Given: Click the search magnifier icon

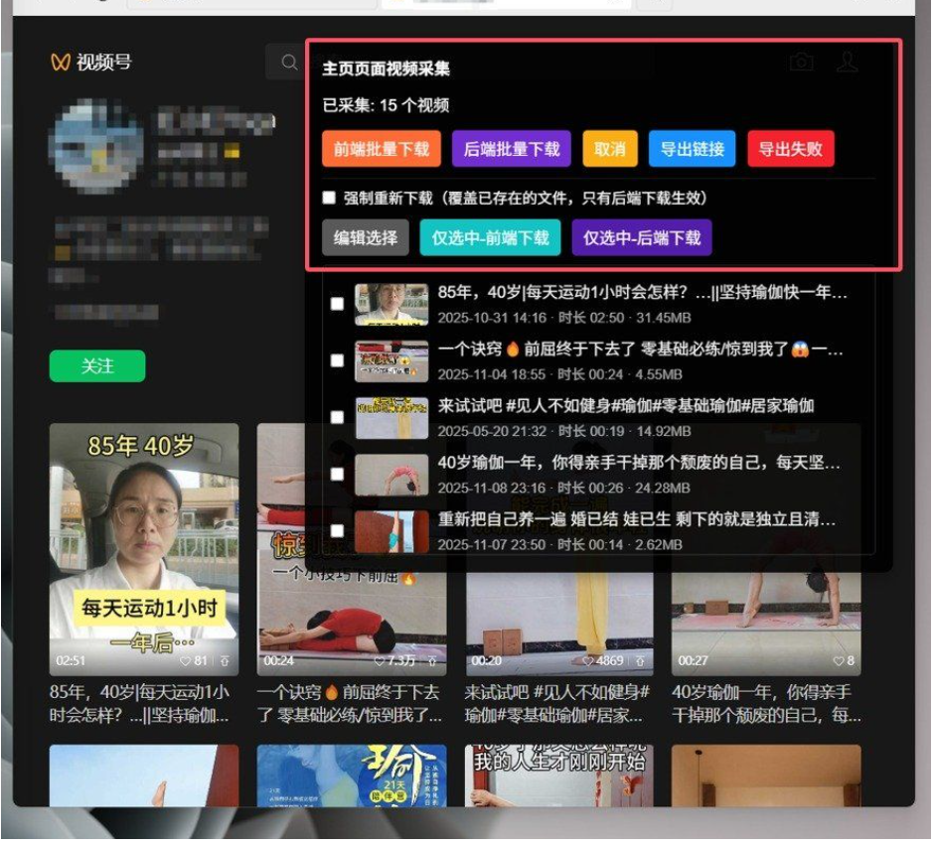Looking at the screenshot, I should [288, 62].
